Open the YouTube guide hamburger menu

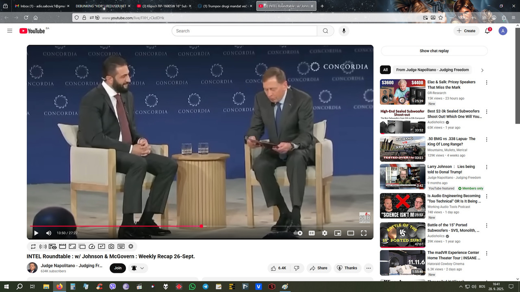coord(10,31)
